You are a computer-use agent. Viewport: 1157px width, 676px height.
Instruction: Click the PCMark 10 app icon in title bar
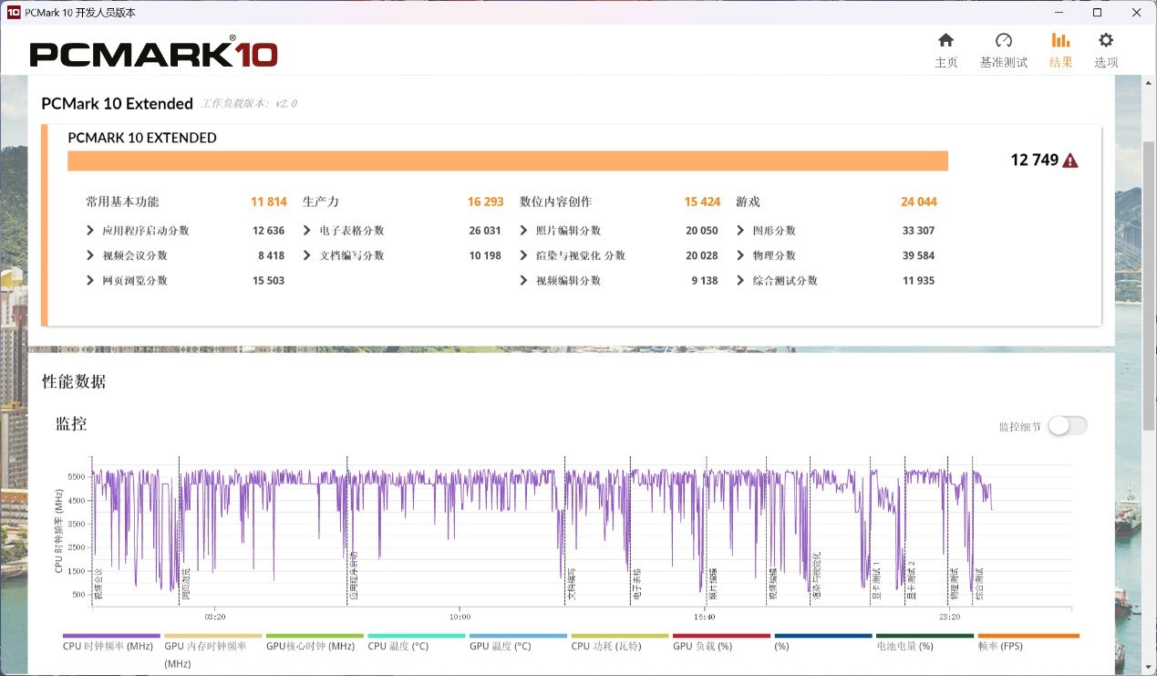click(14, 13)
